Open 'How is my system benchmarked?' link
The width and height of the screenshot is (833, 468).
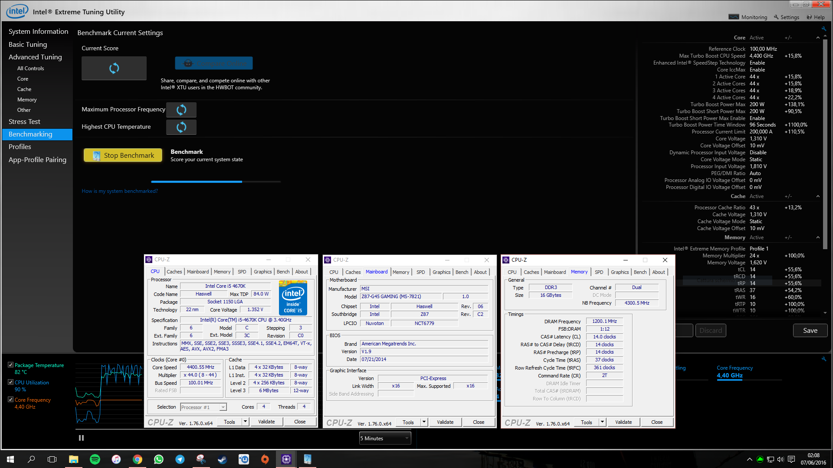click(x=120, y=191)
